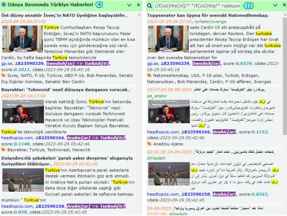Click the download arrow next to 823590339 in the left panel
This screenshot has width=287, height=216.
point(16,63)
